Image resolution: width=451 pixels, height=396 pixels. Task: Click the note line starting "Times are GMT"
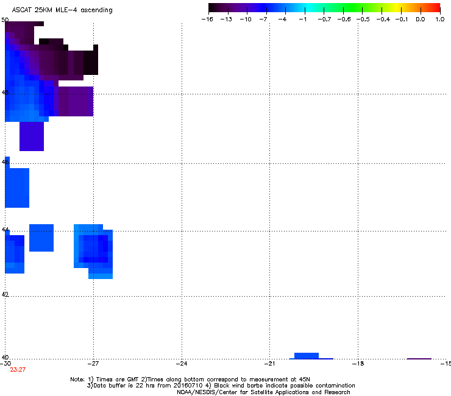click(190, 380)
